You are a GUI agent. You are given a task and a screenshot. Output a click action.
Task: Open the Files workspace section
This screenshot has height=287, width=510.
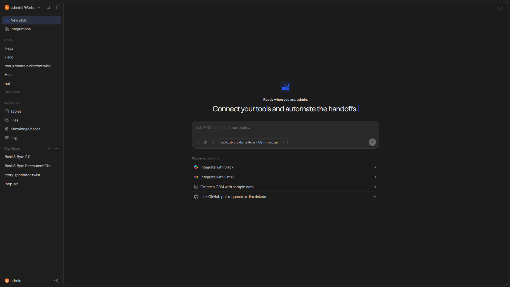[x=32, y=120]
